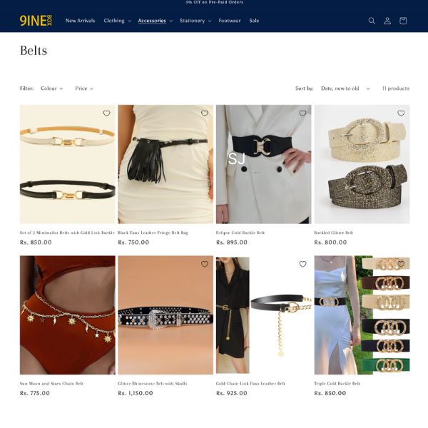The height and width of the screenshot is (428, 428).
Task: Toggle wishlist heart on Eclipse Gold Buckle Belt
Action: 302,113
